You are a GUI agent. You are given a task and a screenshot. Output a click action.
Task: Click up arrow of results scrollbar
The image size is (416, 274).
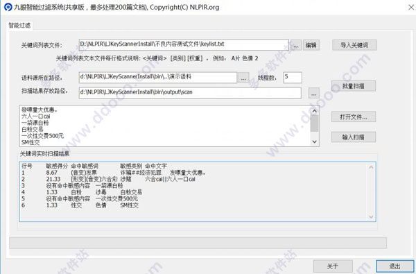point(371,167)
